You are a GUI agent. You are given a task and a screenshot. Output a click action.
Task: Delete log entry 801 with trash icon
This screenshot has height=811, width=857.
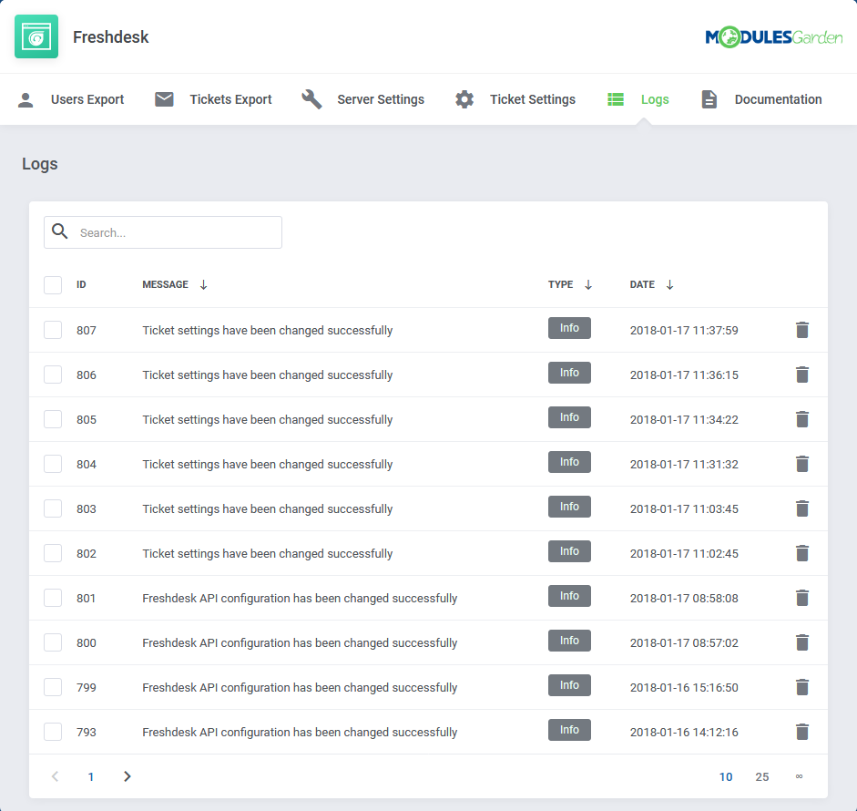(801, 598)
